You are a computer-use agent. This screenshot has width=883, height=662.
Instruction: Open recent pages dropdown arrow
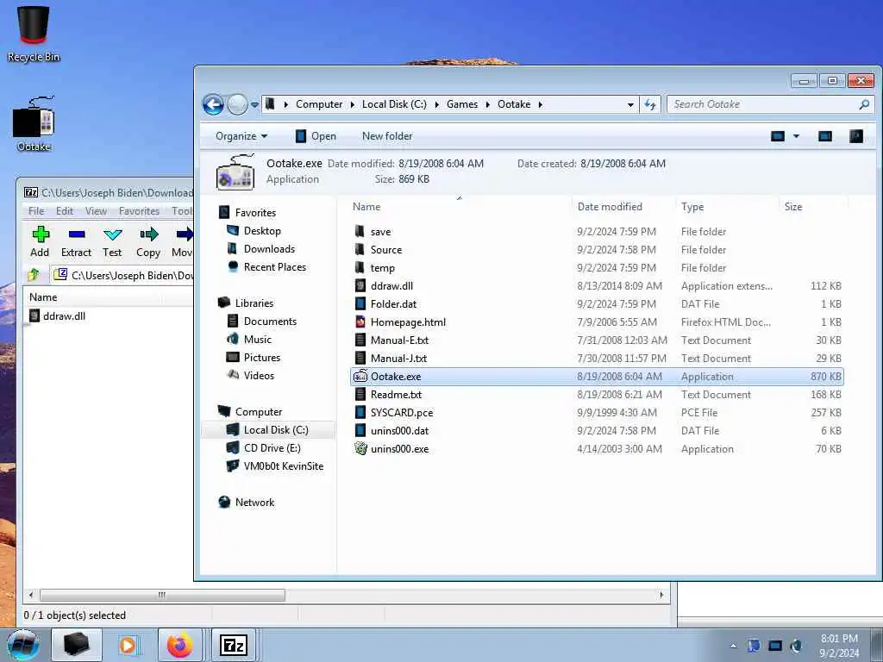(x=254, y=104)
